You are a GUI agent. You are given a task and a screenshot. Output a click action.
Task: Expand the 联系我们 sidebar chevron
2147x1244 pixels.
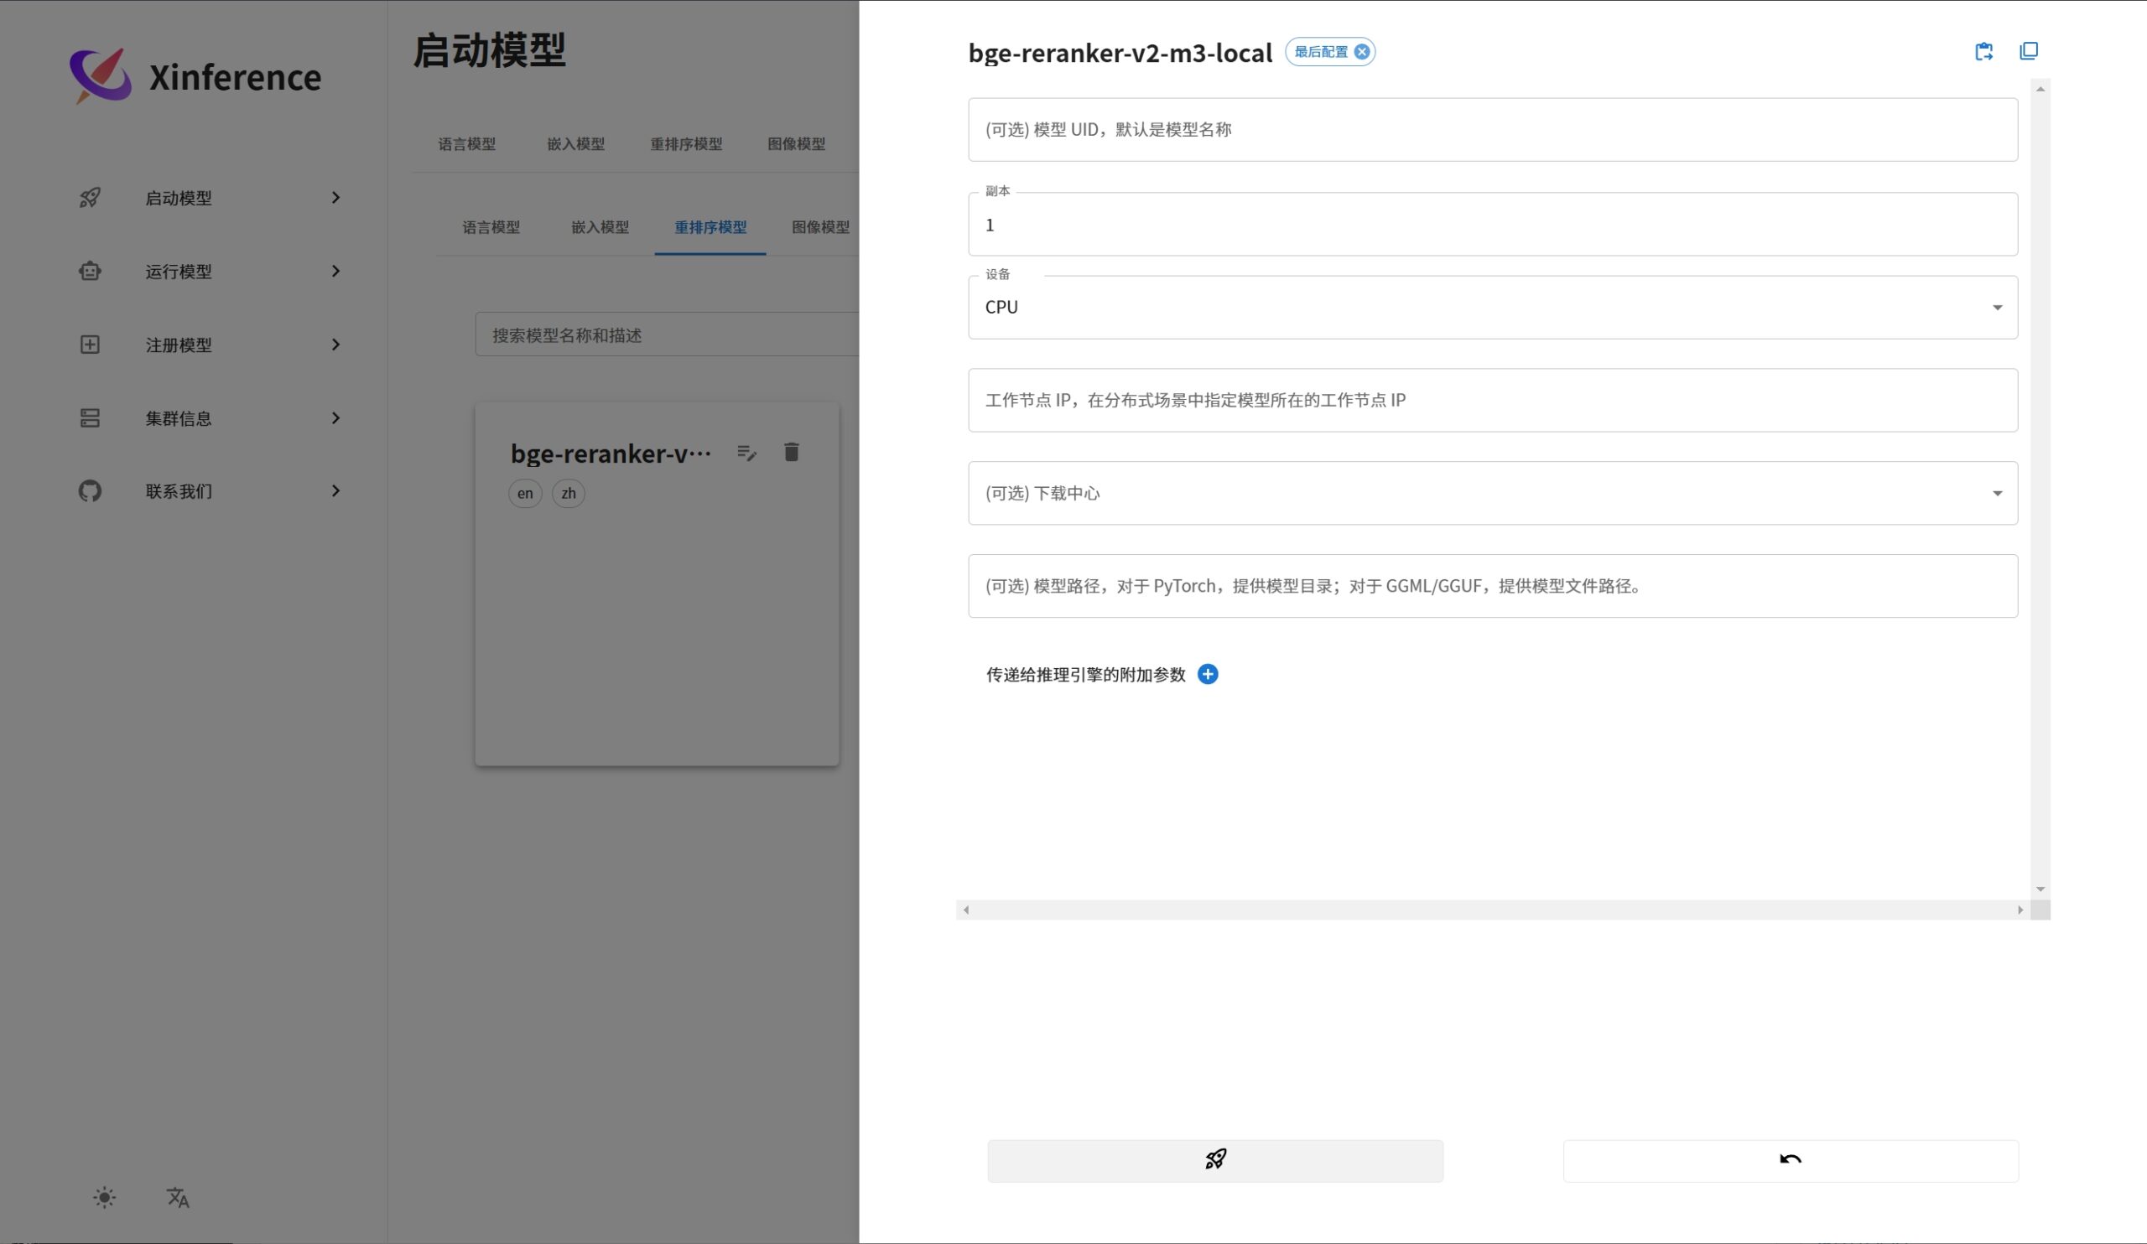335,491
